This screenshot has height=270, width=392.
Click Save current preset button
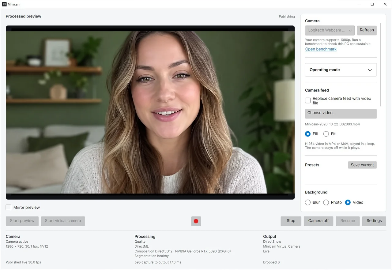[362, 165]
